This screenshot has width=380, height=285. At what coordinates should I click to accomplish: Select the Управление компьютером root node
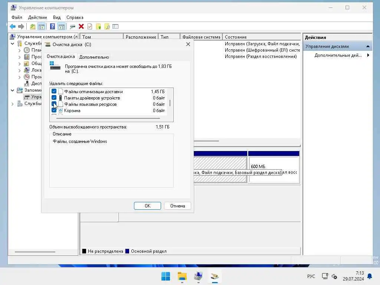47,37
